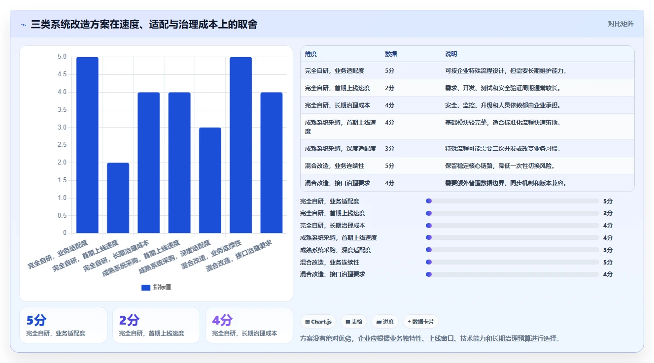654x363 pixels.
Task: Click the 说明 table column header
Action: click(451, 54)
